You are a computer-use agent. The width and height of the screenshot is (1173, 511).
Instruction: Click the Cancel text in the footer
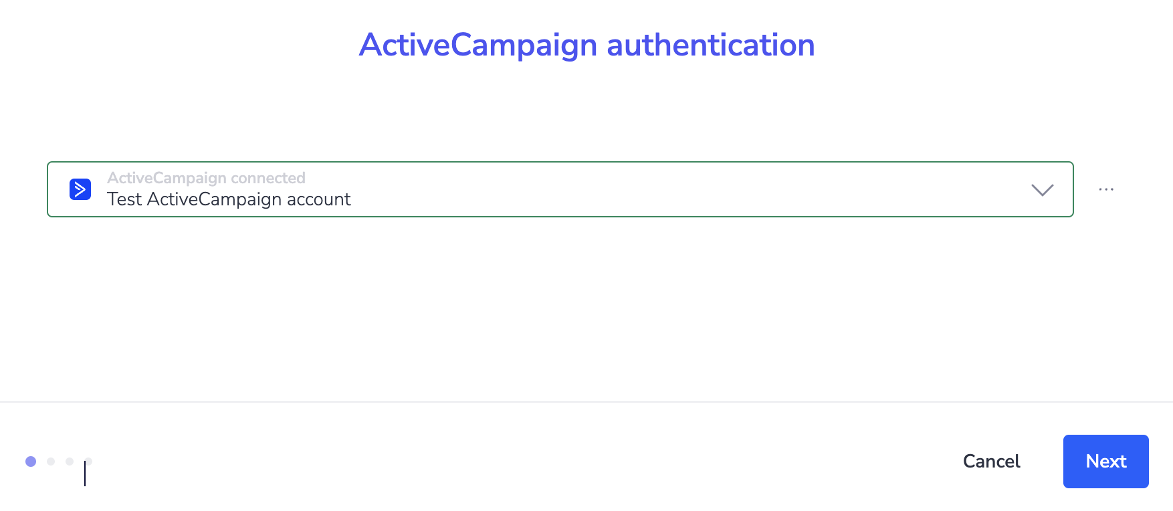(x=991, y=462)
